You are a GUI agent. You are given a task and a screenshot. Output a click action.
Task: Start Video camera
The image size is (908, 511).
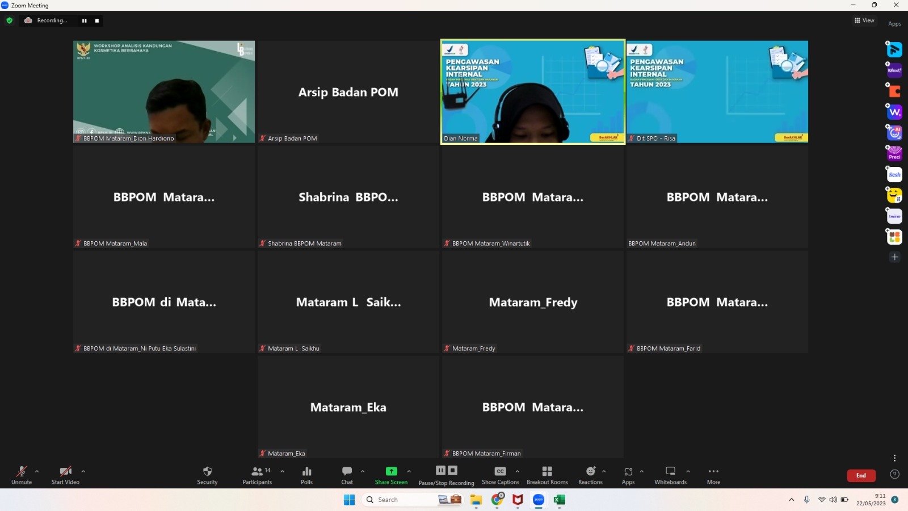tap(65, 475)
